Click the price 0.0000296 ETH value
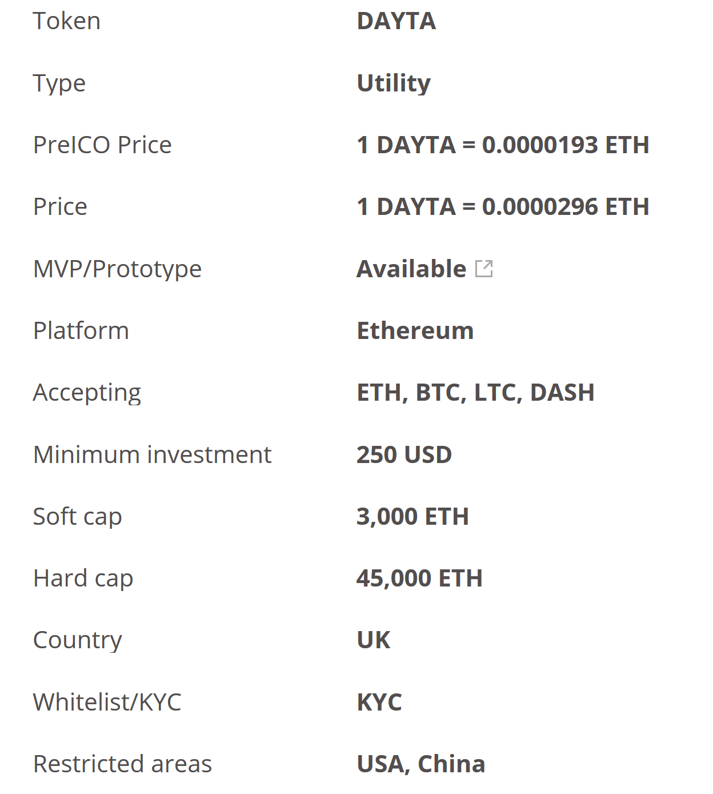The height and width of the screenshot is (794, 713). point(503,207)
